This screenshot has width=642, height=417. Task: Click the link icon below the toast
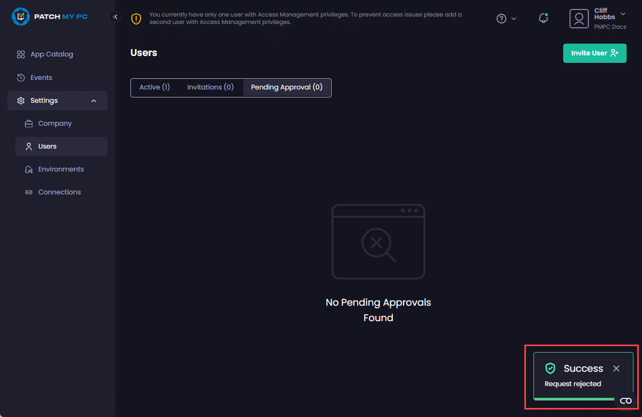625,401
